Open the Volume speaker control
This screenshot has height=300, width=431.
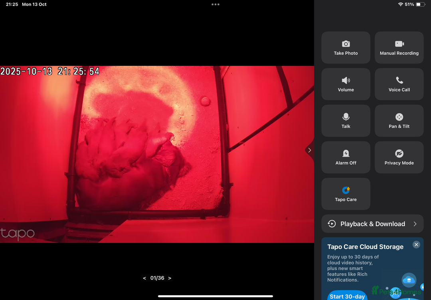[x=346, y=81]
